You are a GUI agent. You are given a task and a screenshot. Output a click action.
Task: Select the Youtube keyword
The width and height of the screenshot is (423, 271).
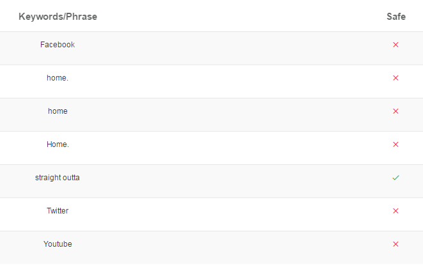point(58,244)
